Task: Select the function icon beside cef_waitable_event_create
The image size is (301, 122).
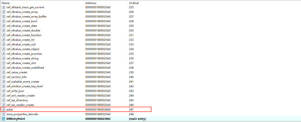Action: (3, 82)
